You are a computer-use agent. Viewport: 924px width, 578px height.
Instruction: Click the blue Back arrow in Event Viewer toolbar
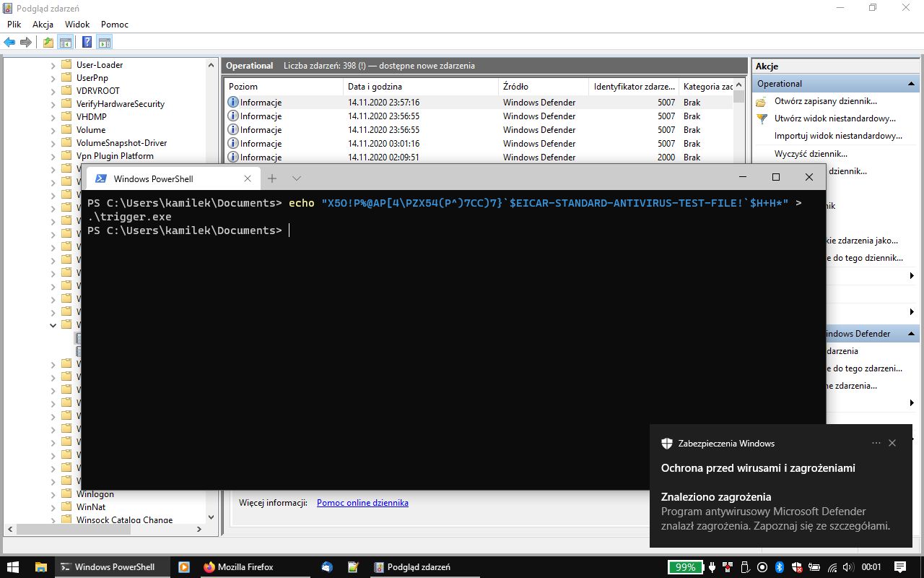click(9, 42)
